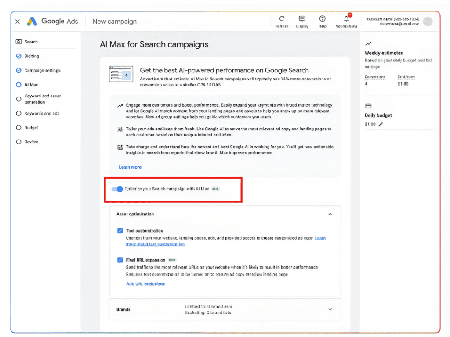Click the Learn more link under benefits

tap(130, 167)
